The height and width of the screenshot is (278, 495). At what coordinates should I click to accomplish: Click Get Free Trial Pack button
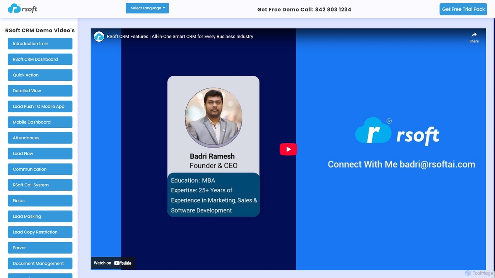[463, 9]
